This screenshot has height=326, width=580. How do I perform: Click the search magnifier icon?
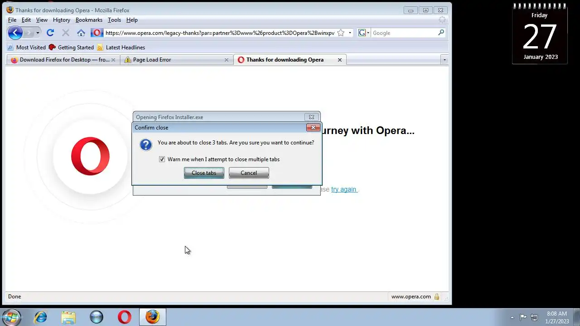click(441, 33)
